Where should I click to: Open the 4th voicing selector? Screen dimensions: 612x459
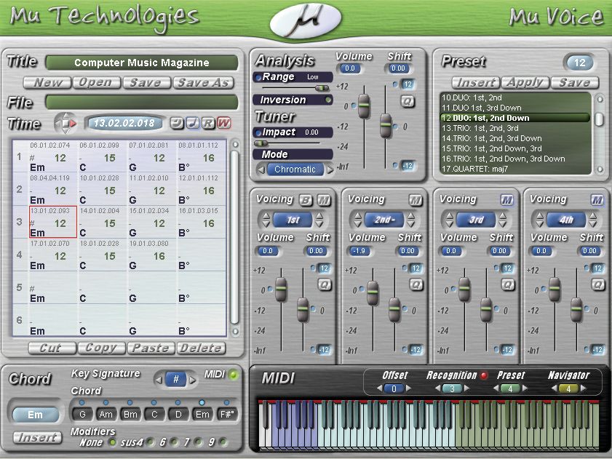tap(566, 220)
